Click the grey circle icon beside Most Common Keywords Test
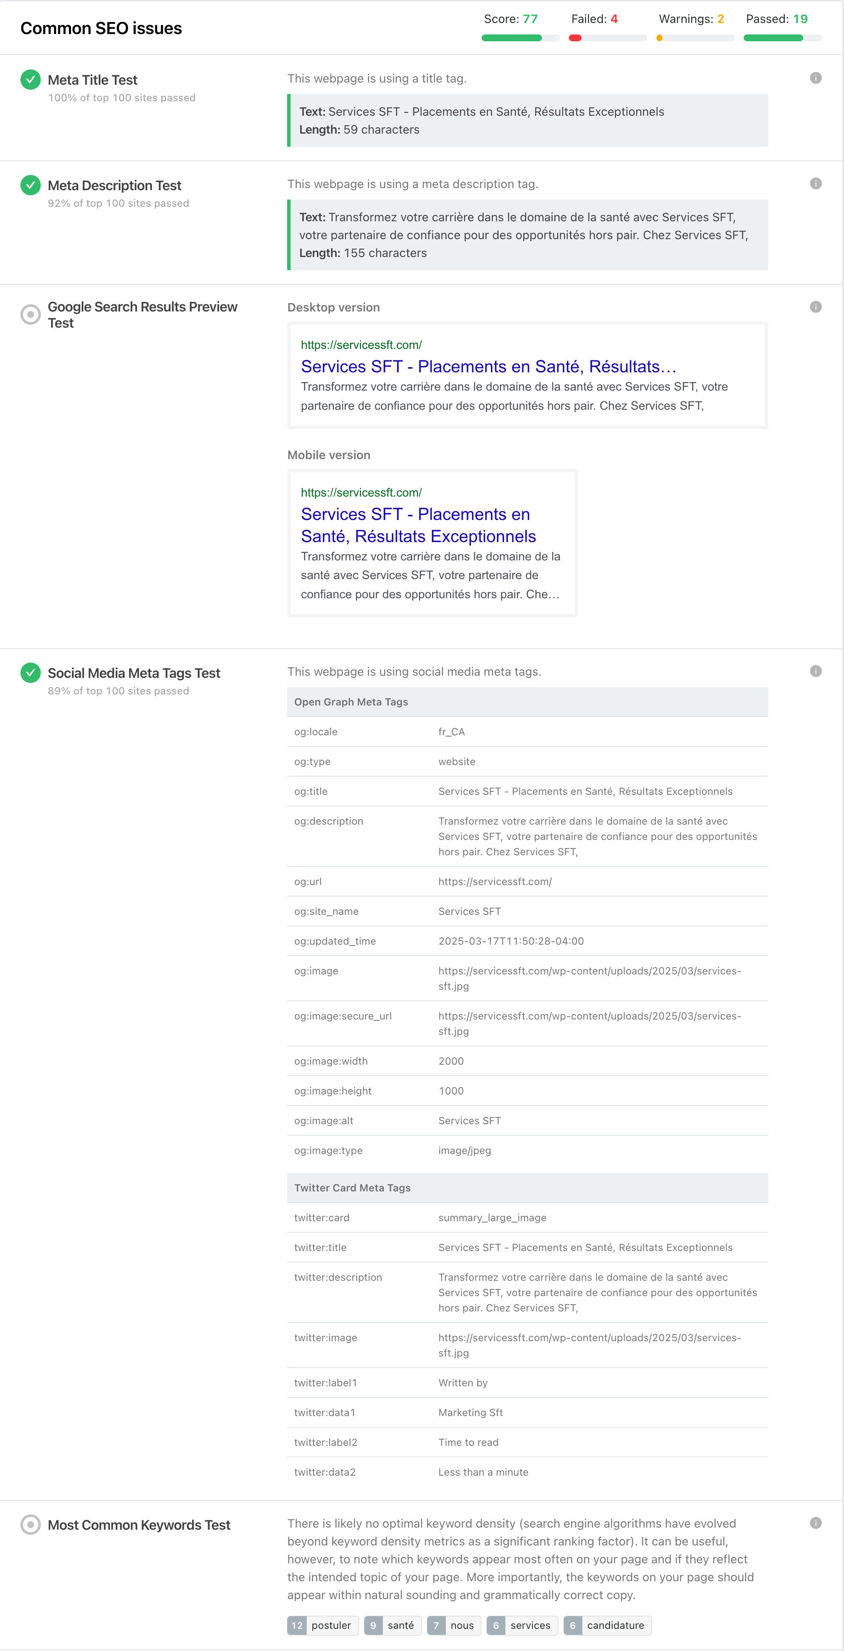 point(30,1525)
